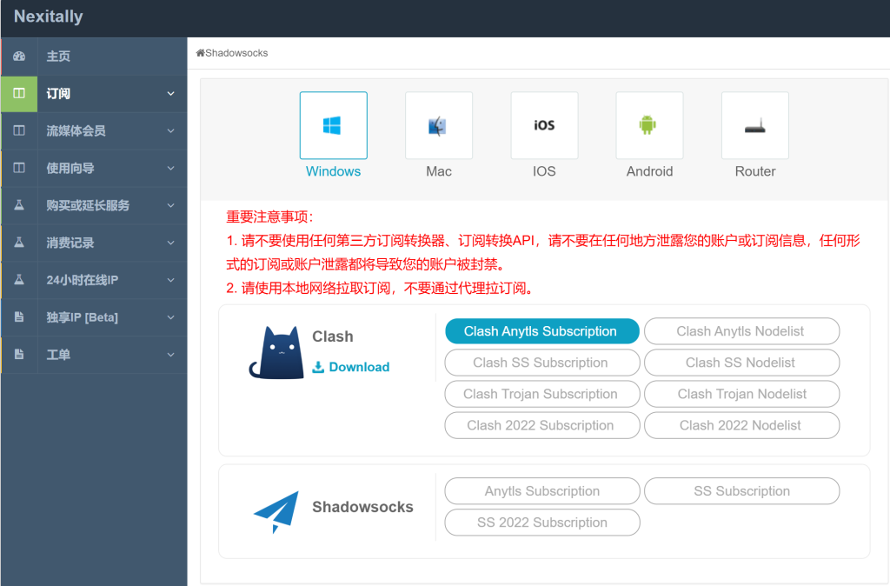Image resolution: width=890 pixels, height=586 pixels.
Task: Expand the 订阅 sidebar menu chevron
Action: pos(171,94)
